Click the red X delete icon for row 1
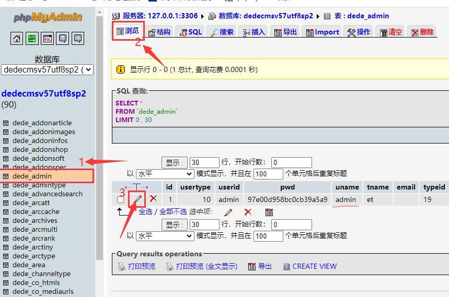449x297 pixels. [x=153, y=198]
